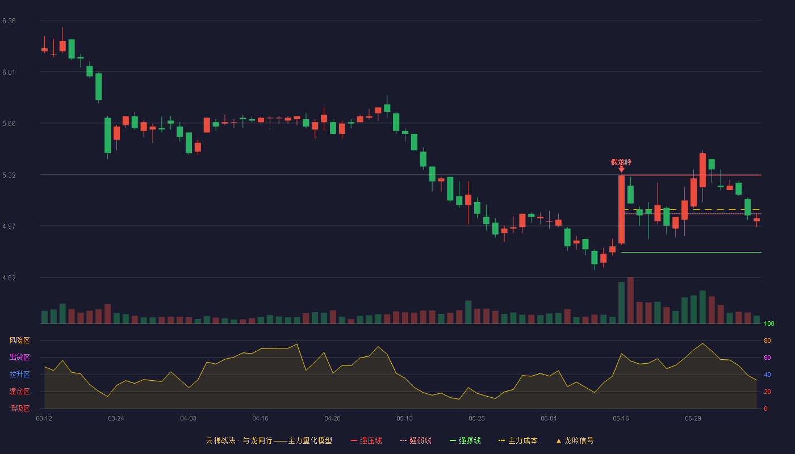Click the 06-16 date label
This screenshot has height=454, width=795.
(x=621, y=418)
